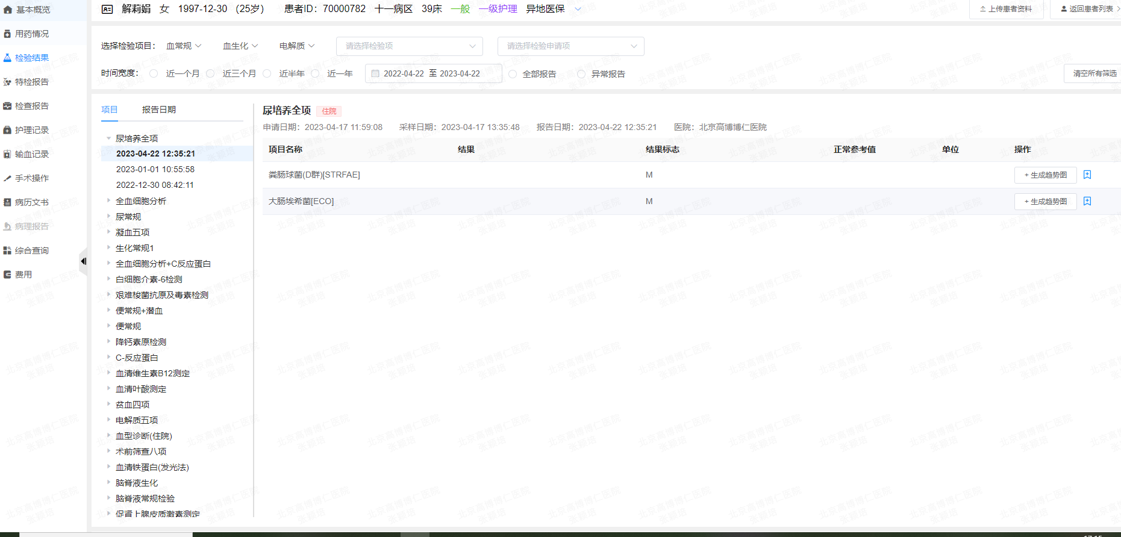This screenshot has height=537, width=1121.
Task: Select 术前筛查八项 in the tree
Action: (x=141, y=452)
